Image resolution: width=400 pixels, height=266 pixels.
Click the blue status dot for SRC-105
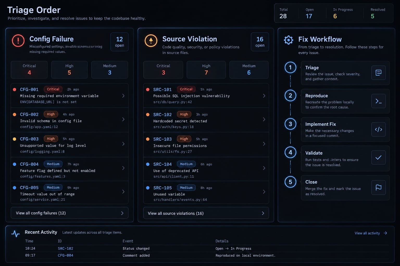click(x=148, y=188)
